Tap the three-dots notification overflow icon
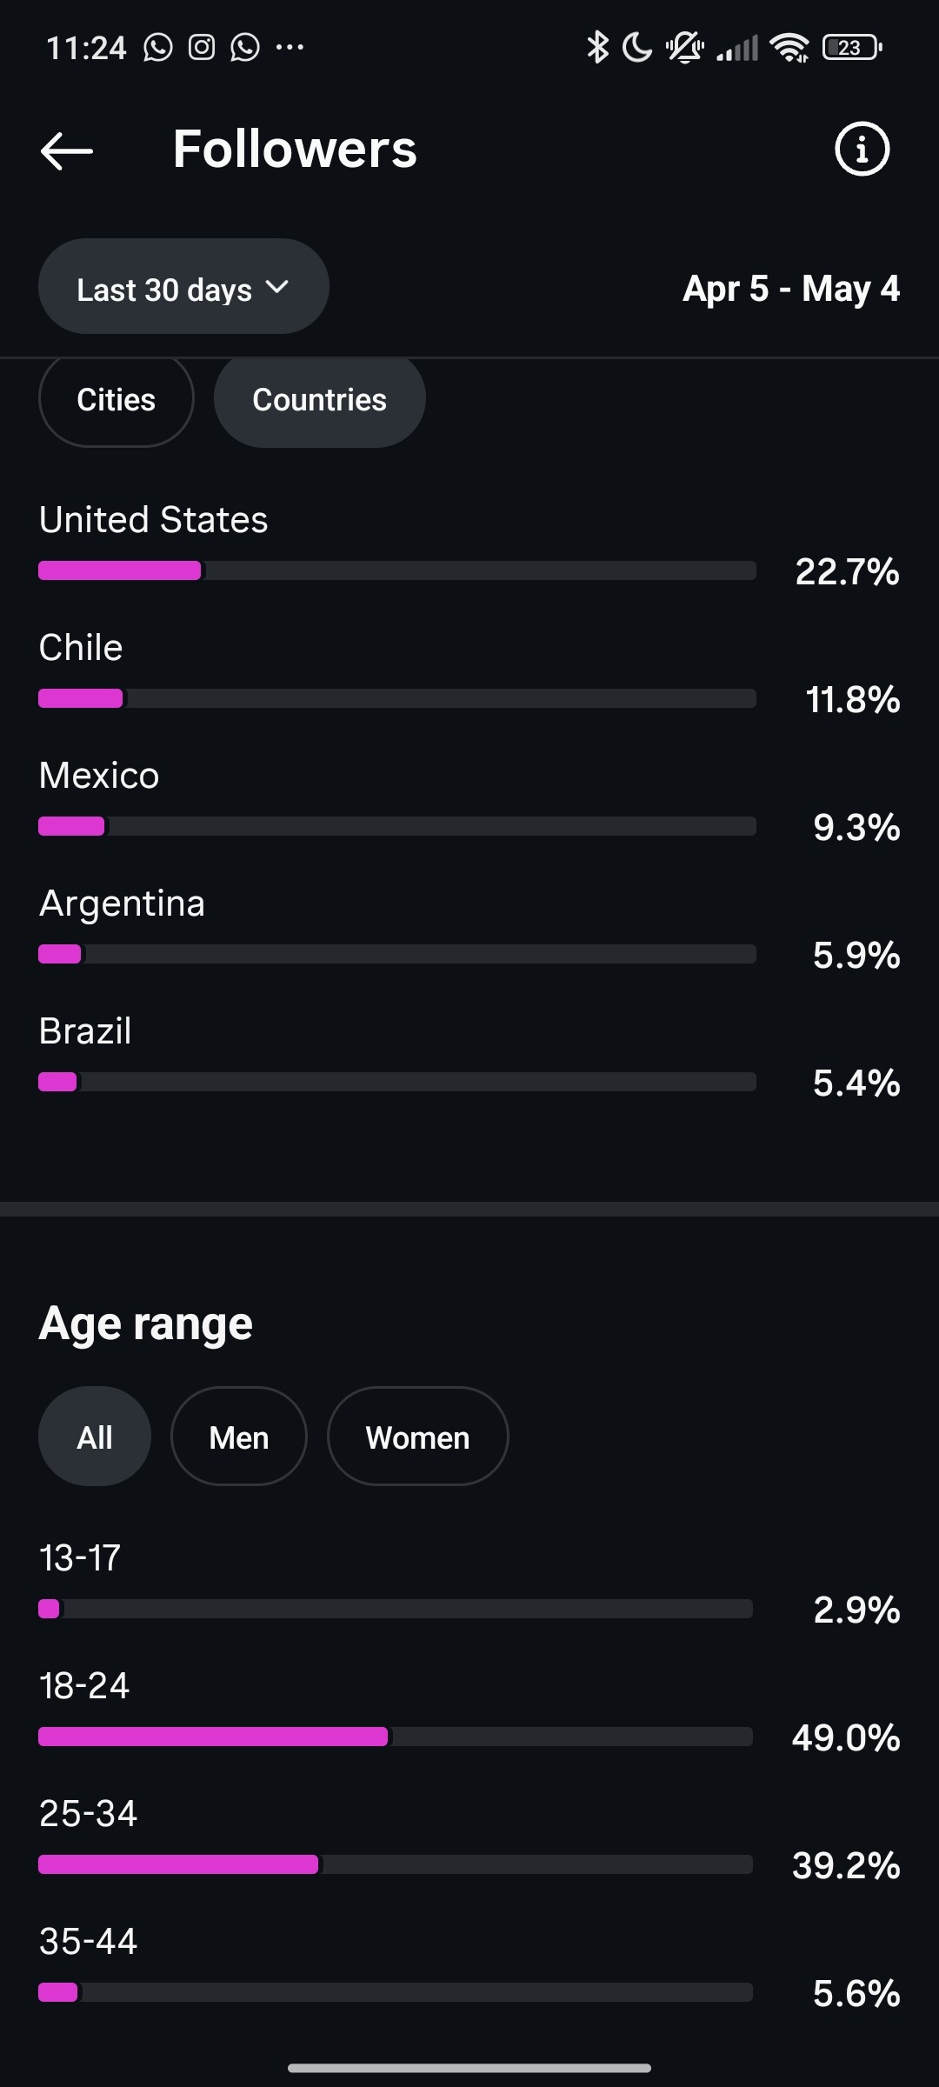This screenshot has height=2087, width=939. point(290,47)
